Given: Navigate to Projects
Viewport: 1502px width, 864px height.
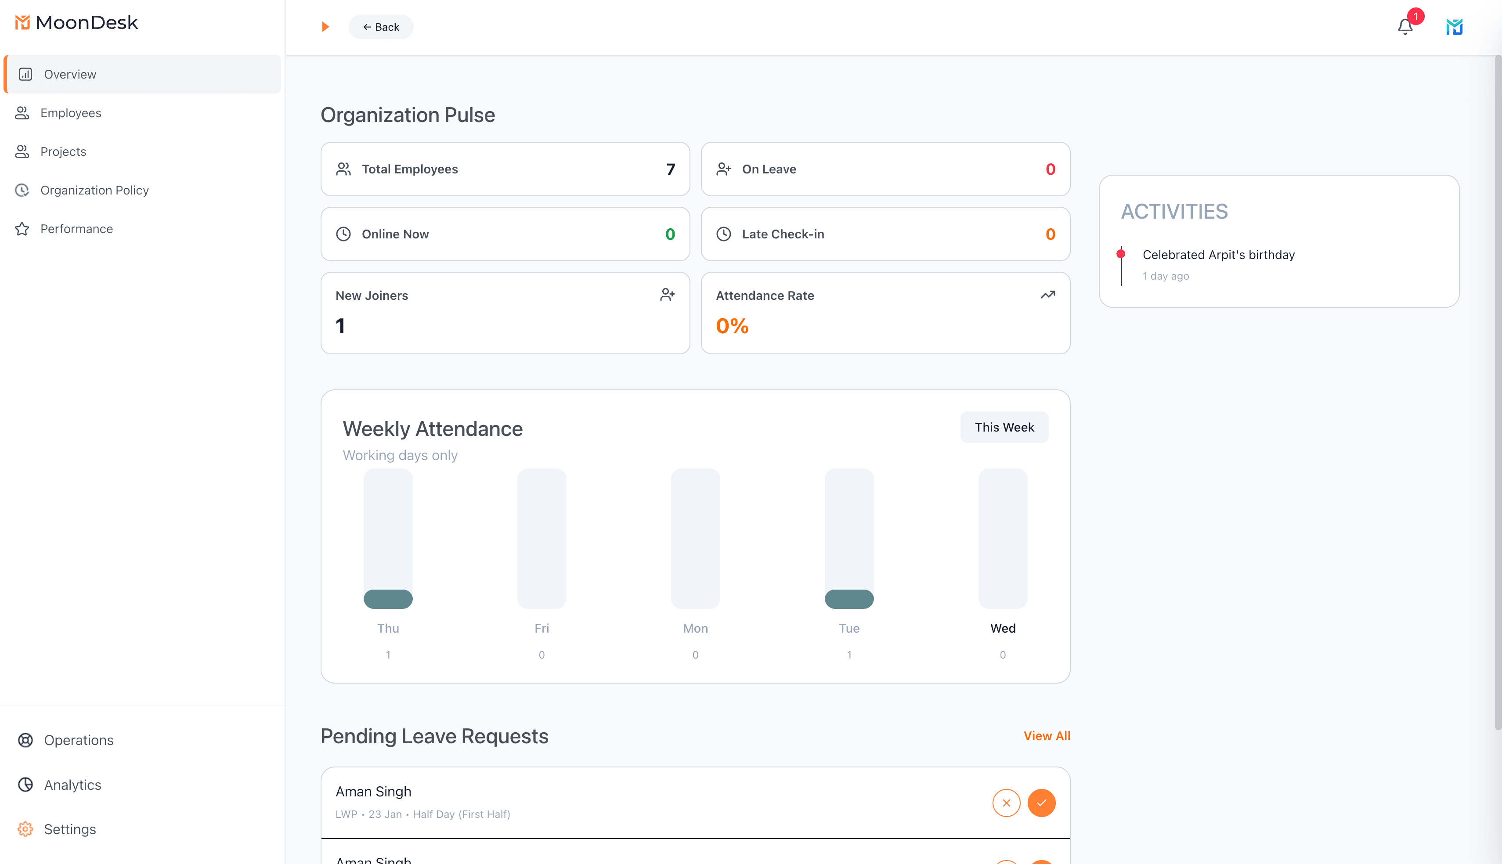Looking at the screenshot, I should point(142,151).
